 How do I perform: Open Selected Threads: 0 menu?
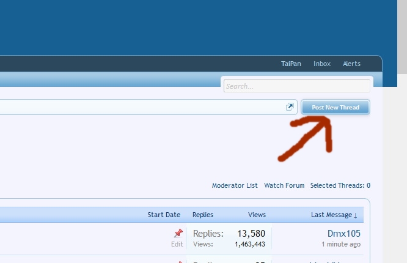[340, 185]
